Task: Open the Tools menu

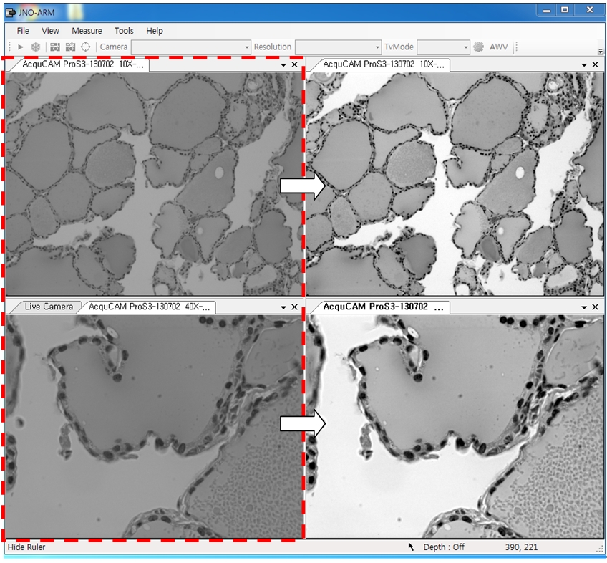Action: [124, 31]
